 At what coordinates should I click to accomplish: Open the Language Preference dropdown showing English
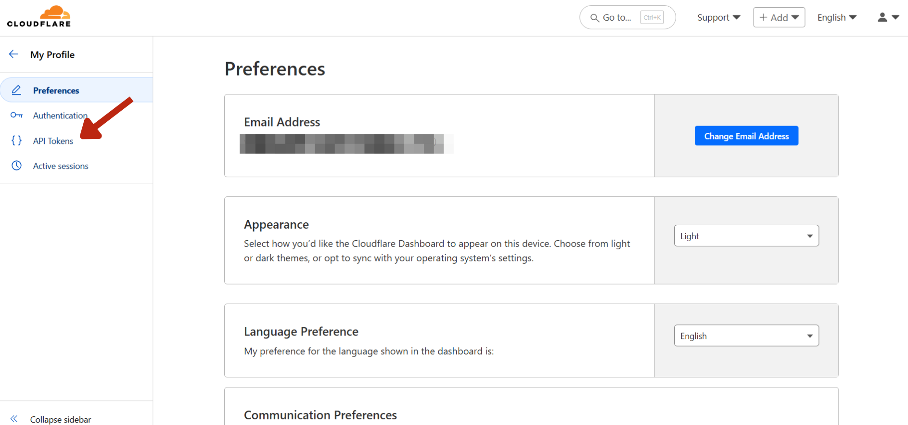click(x=746, y=335)
